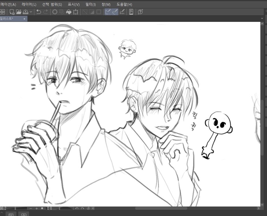Click the horizontal scrollbar right arrow
Screen dimensions: 267x216
point(259,208)
